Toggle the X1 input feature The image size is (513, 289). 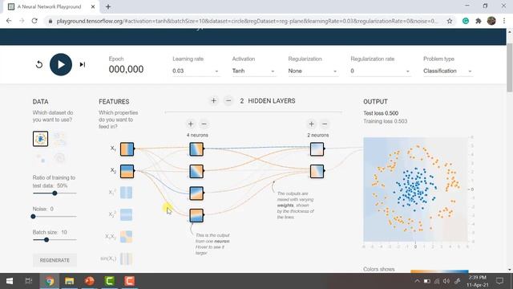(x=127, y=149)
